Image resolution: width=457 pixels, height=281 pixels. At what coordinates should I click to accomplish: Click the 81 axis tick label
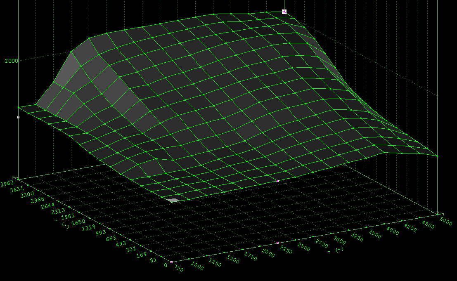pos(154,261)
